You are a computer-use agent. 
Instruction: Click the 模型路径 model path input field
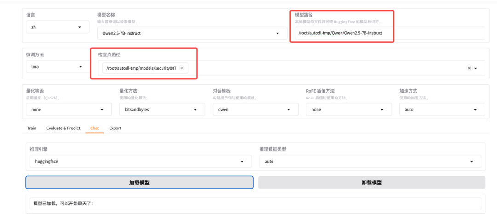390,33
